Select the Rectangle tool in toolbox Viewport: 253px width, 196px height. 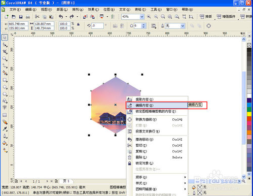[5, 80]
